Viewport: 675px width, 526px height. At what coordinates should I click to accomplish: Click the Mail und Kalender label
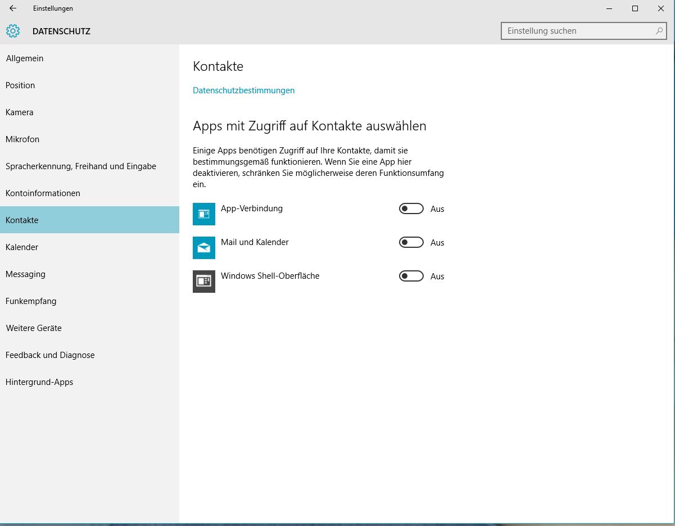coord(255,242)
